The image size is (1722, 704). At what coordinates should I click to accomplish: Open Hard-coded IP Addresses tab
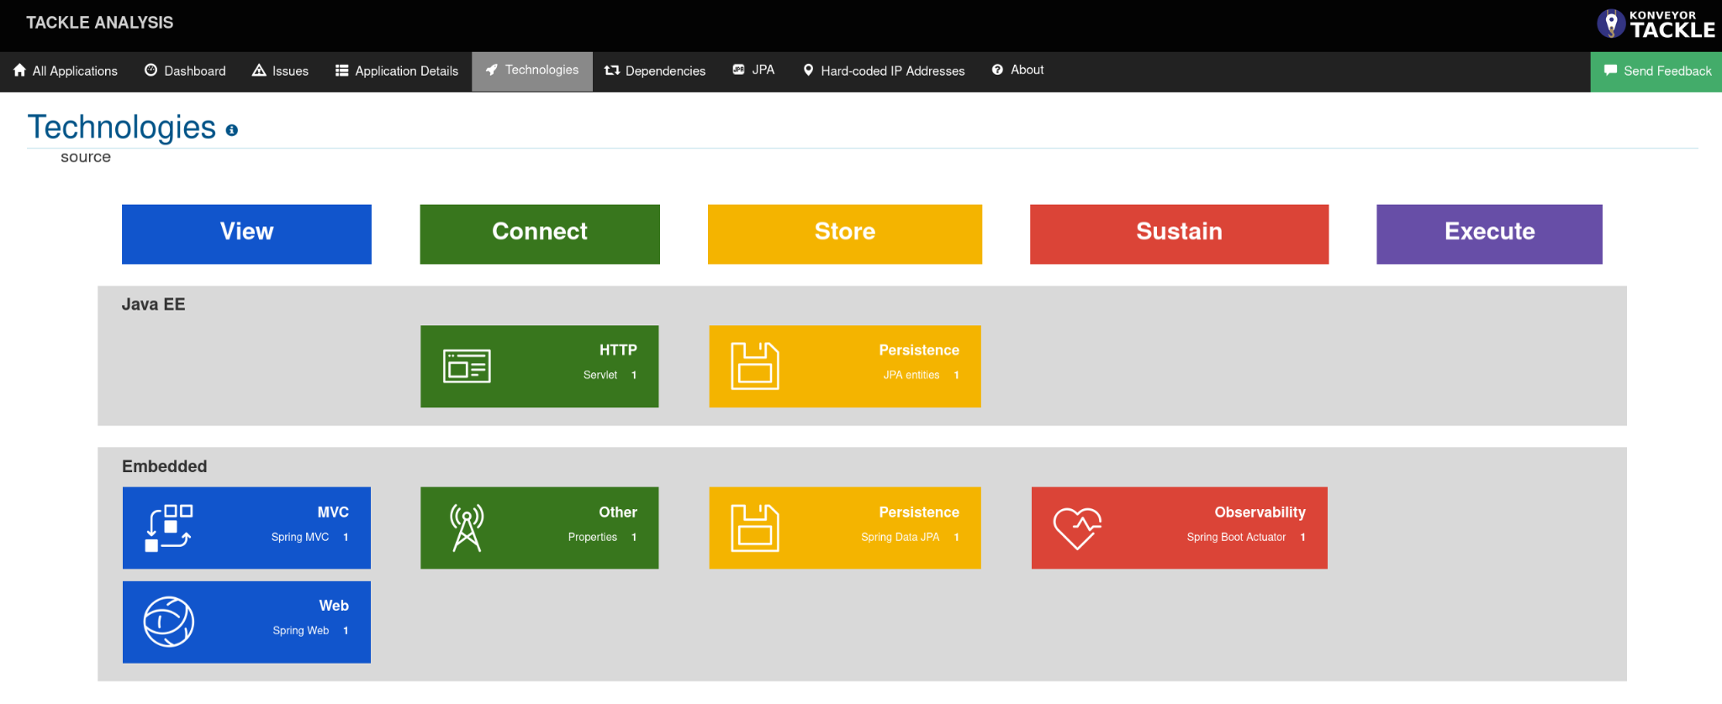(x=884, y=71)
